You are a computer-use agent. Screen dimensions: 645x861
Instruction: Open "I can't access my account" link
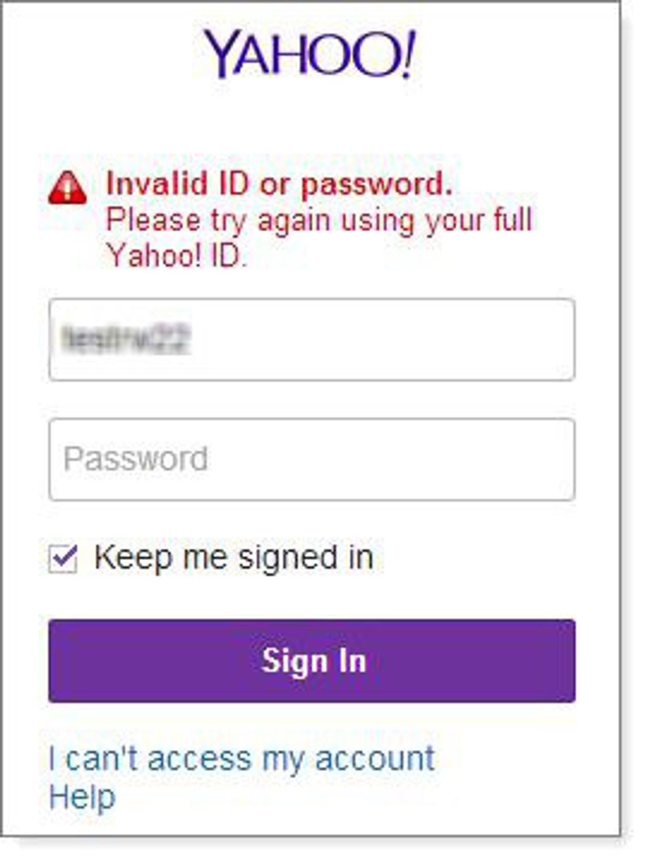242,759
